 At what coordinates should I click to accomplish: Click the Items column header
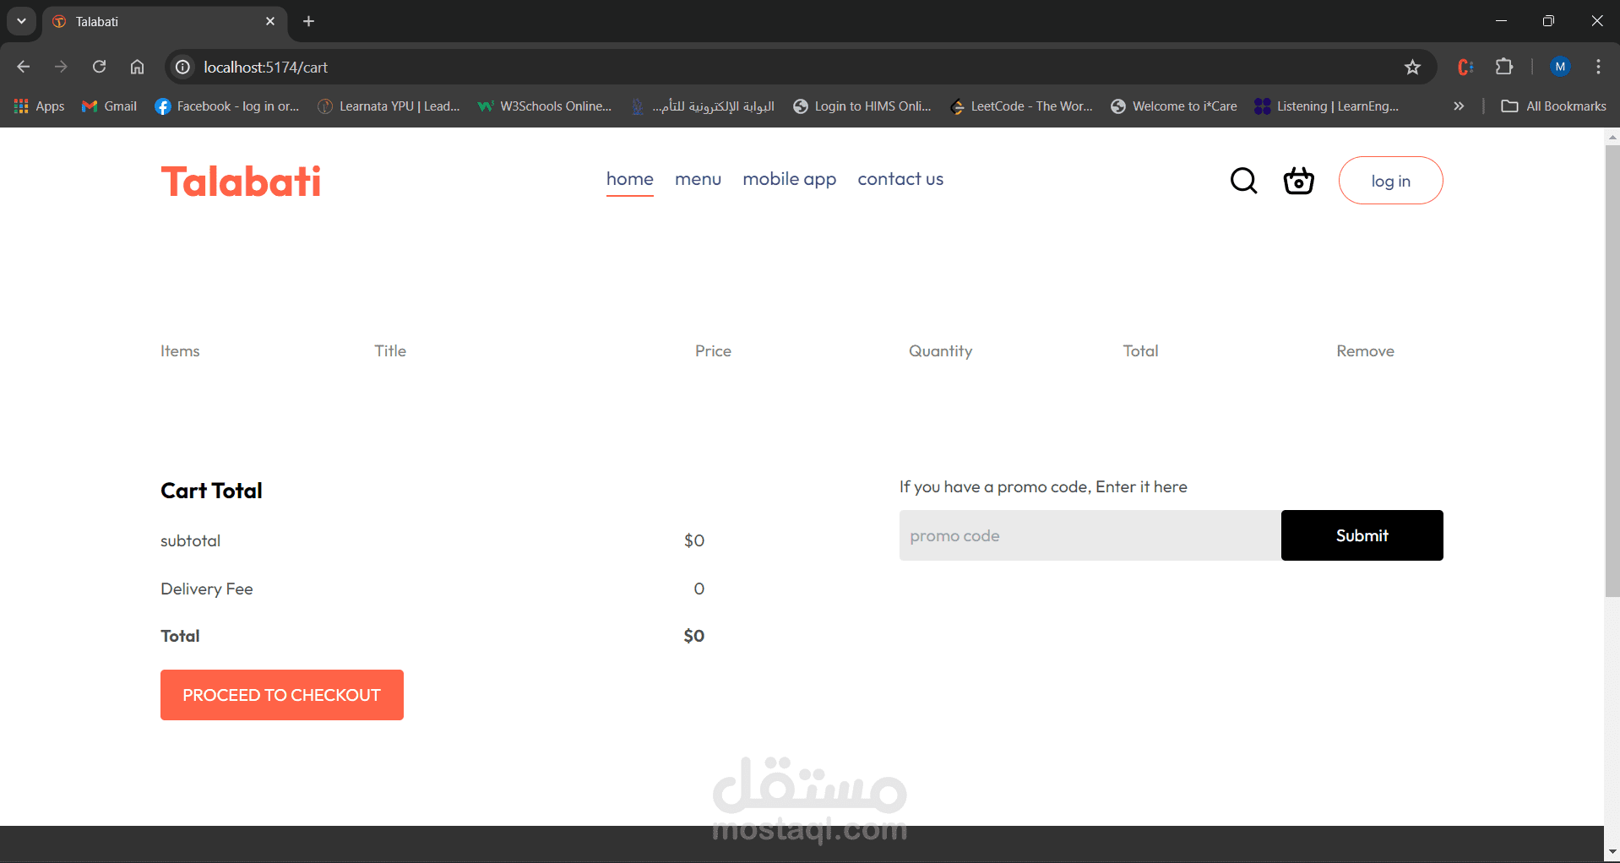(180, 351)
